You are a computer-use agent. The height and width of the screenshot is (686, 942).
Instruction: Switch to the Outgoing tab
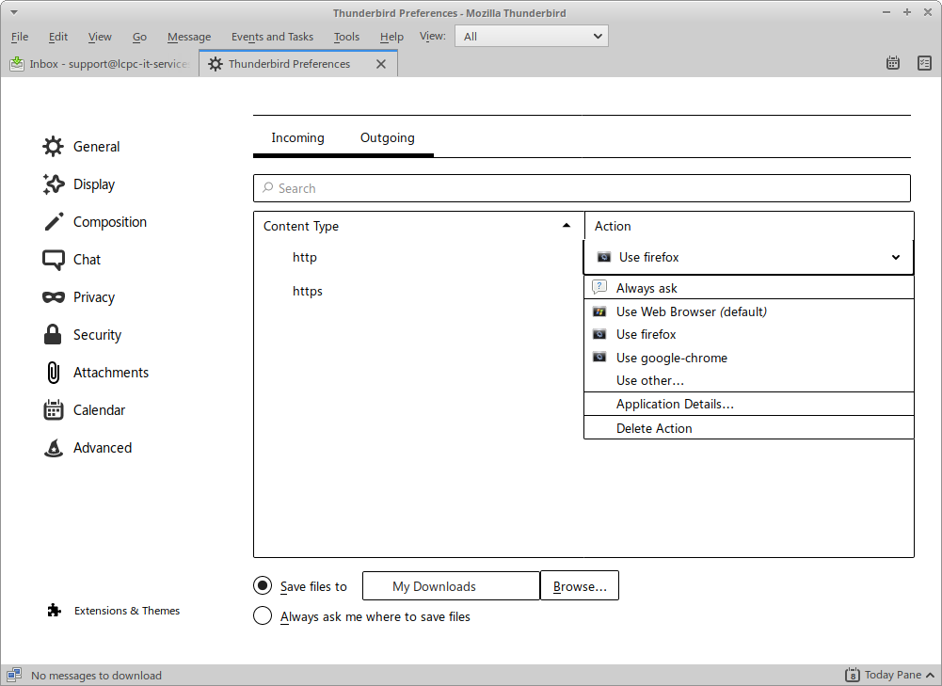tap(388, 138)
